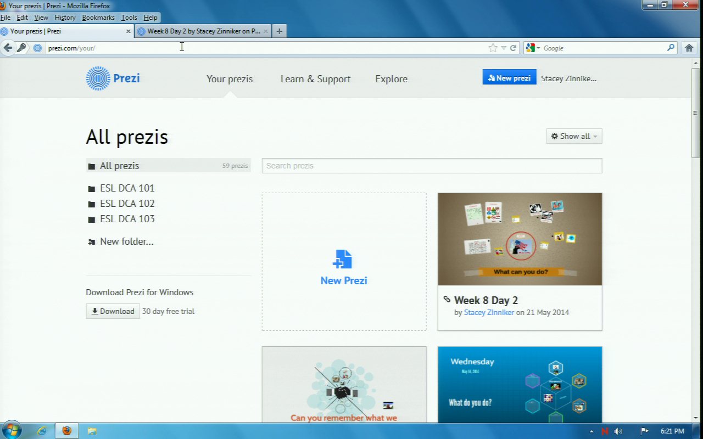Image resolution: width=703 pixels, height=439 pixels.
Task: Click the Search prezis input field
Action: pyautogui.click(x=432, y=166)
